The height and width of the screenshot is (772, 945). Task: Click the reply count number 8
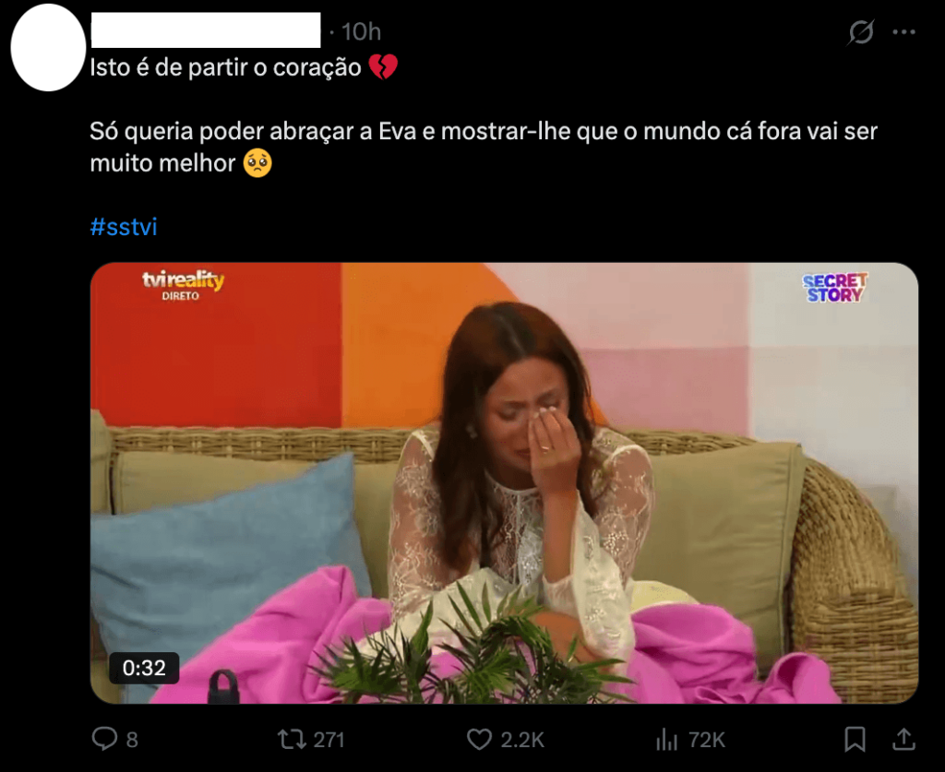[x=132, y=740]
